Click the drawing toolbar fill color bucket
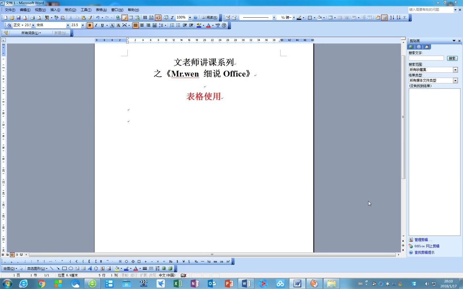Screen dimensions: 463x289 pyautogui.click(x=117, y=268)
